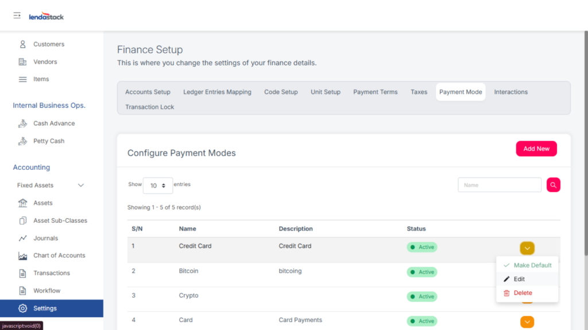Choose Delete in the action menu
588x330 pixels.
523,293
